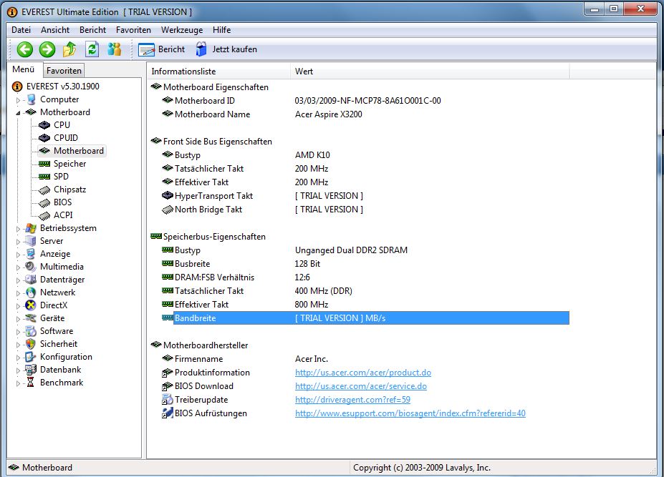Click the Server tower icon

(31, 241)
